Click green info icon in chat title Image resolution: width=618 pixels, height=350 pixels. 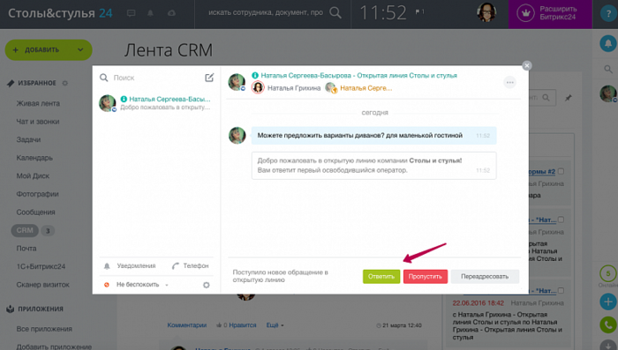[255, 75]
